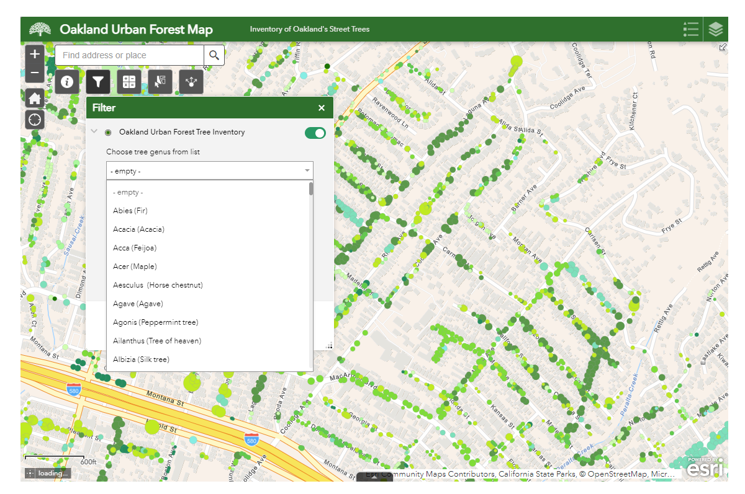
Task: Click the Oakland tree logo
Action: click(40, 29)
